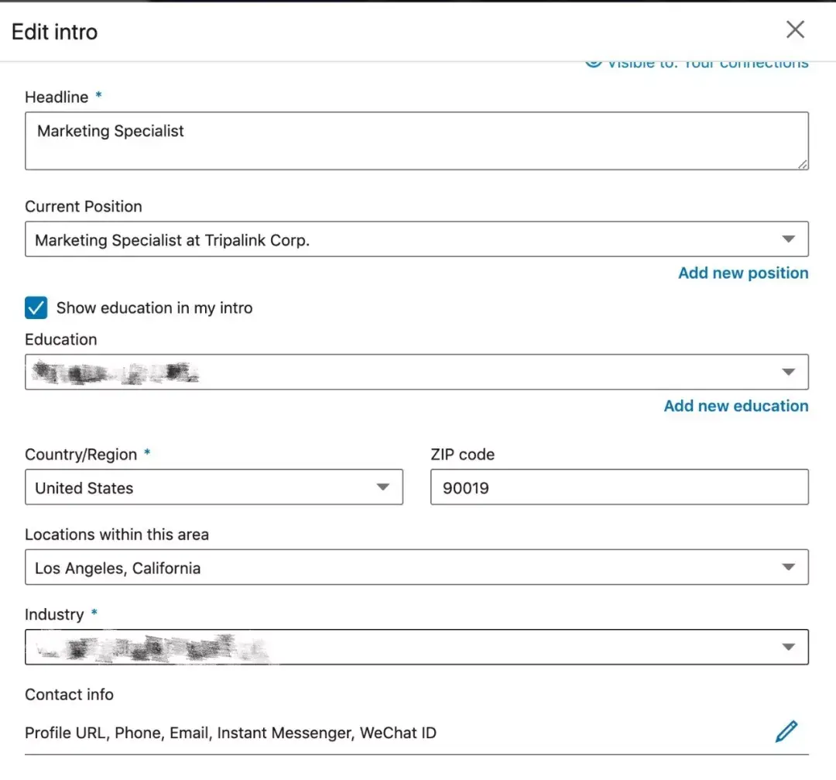Click the Visible to: Your connections link
Screen dimensions: 836x780
click(707, 64)
